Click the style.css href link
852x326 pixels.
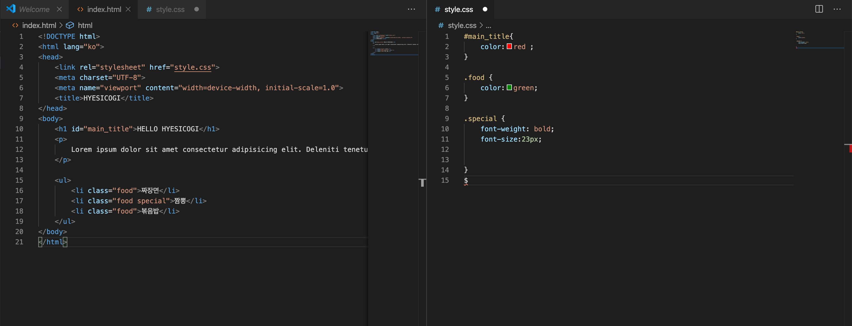coord(193,67)
